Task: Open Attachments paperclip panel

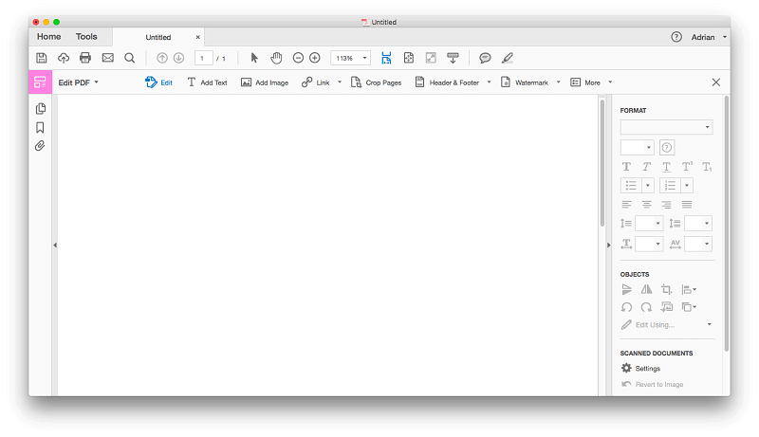Action: click(x=40, y=145)
